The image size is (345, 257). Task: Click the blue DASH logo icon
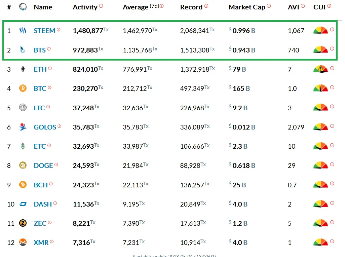click(23, 204)
